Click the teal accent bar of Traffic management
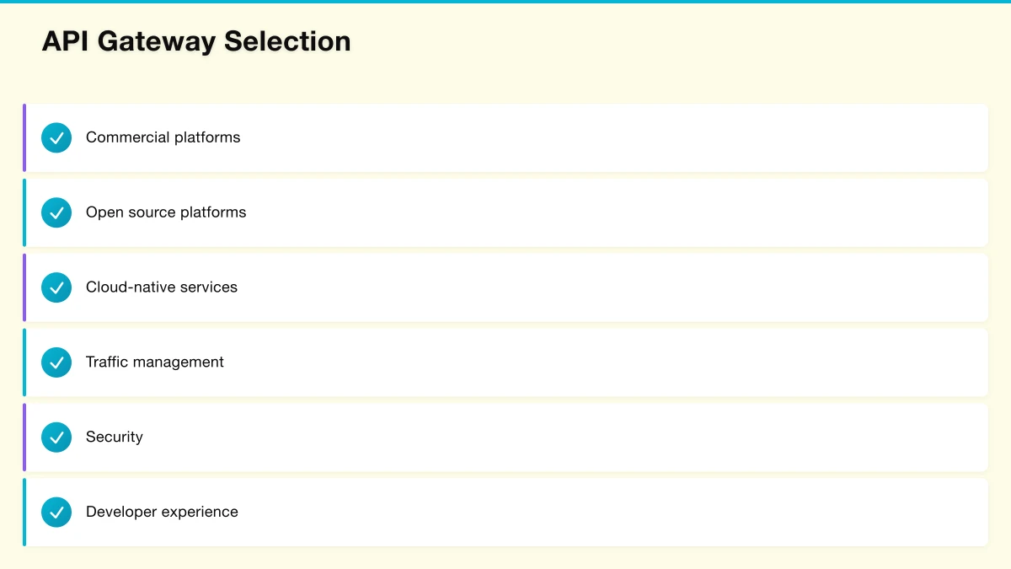Screen dimensions: 1011x569 (24, 362)
